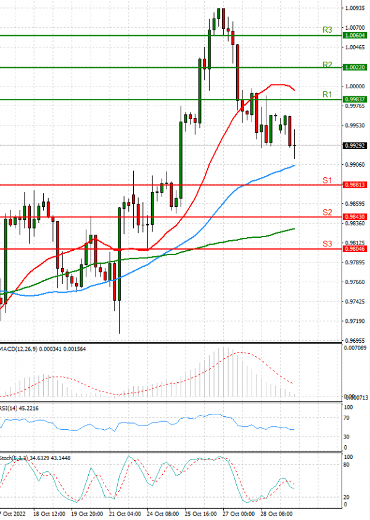Click the 0.99060 price axis value

tap(355, 164)
